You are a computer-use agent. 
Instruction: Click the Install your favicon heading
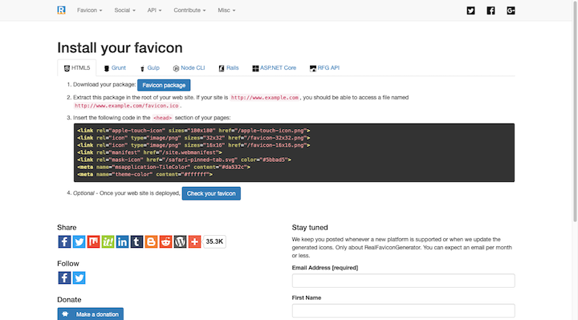pyautogui.click(x=120, y=48)
